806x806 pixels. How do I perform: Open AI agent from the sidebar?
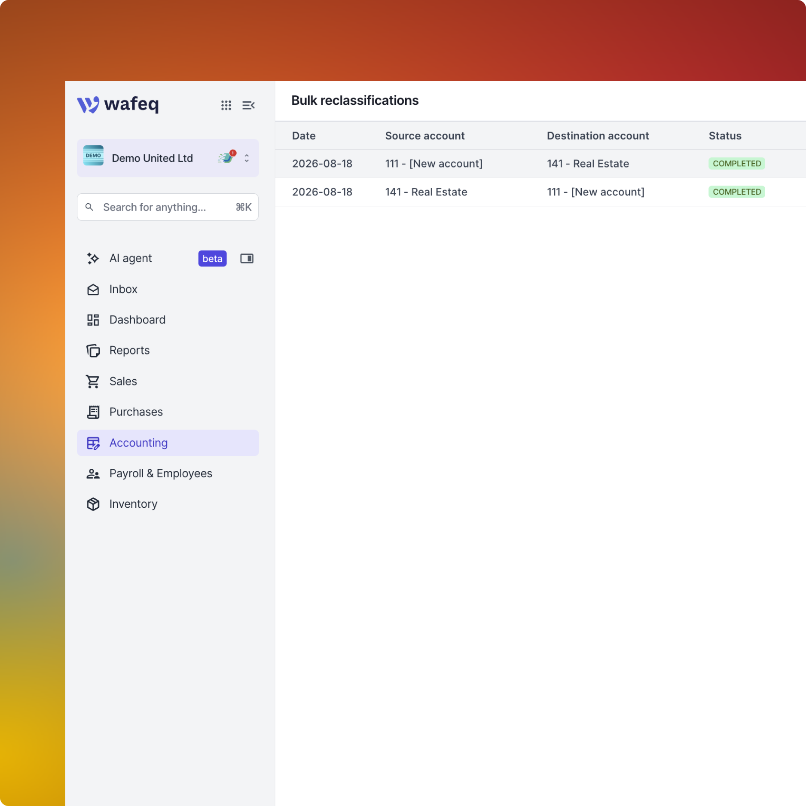(131, 258)
